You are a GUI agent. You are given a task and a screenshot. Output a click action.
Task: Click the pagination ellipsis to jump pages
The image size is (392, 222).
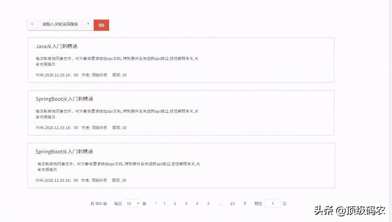point(221,204)
